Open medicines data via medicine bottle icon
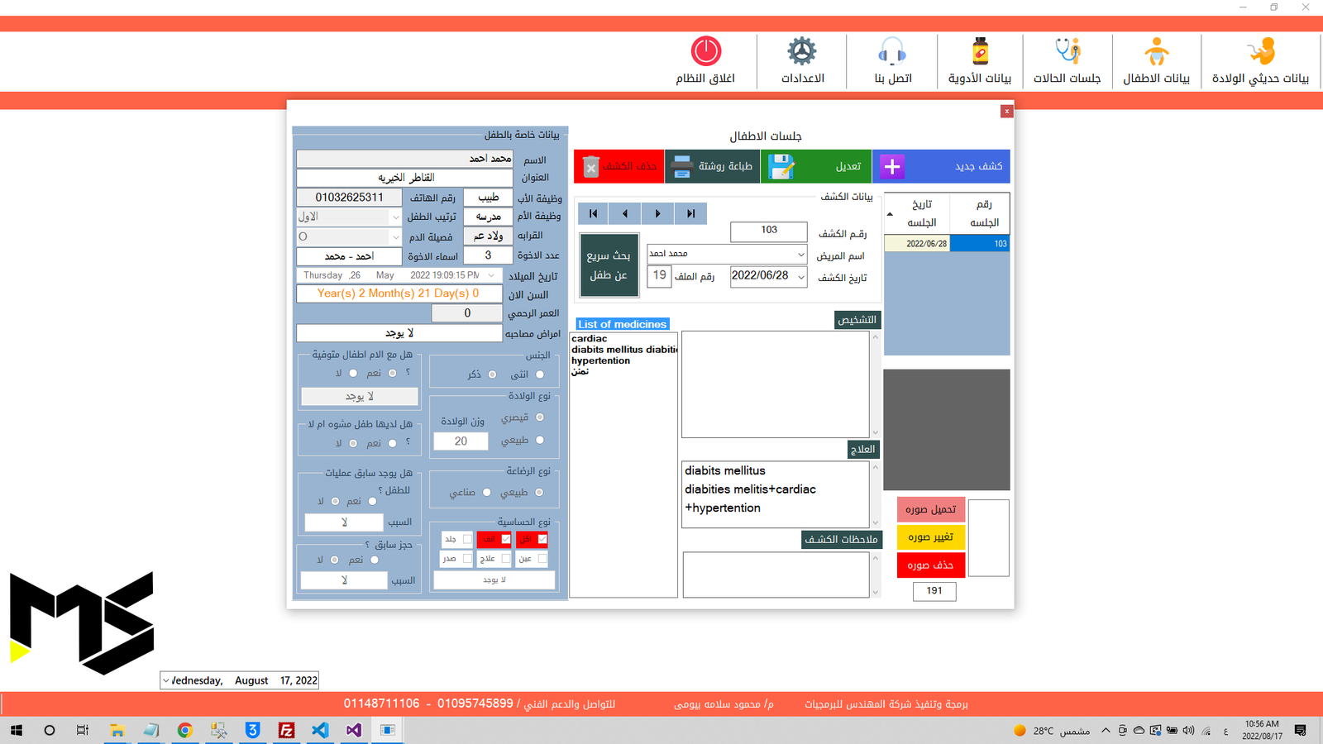1323x744 pixels. click(x=980, y=51)
